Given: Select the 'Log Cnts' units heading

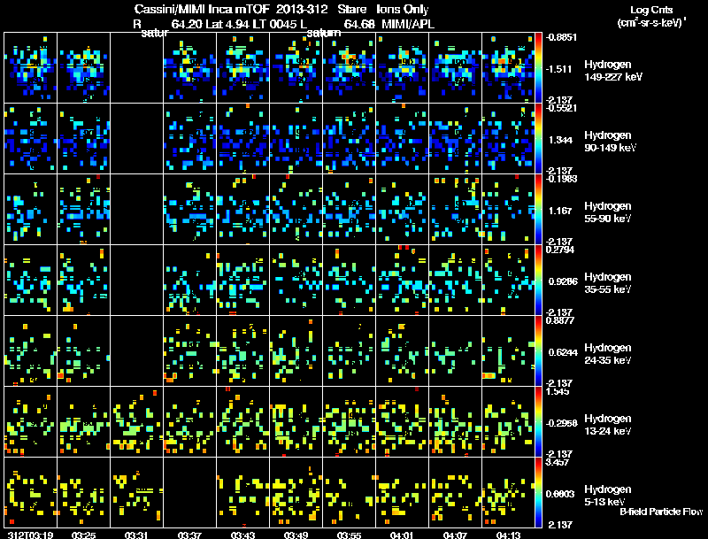Looking at the screenshot, I should pos(651,10).
